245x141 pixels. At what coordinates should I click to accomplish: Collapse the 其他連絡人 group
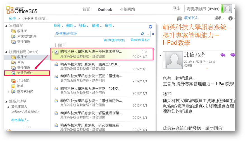click(x=8, y=107)
